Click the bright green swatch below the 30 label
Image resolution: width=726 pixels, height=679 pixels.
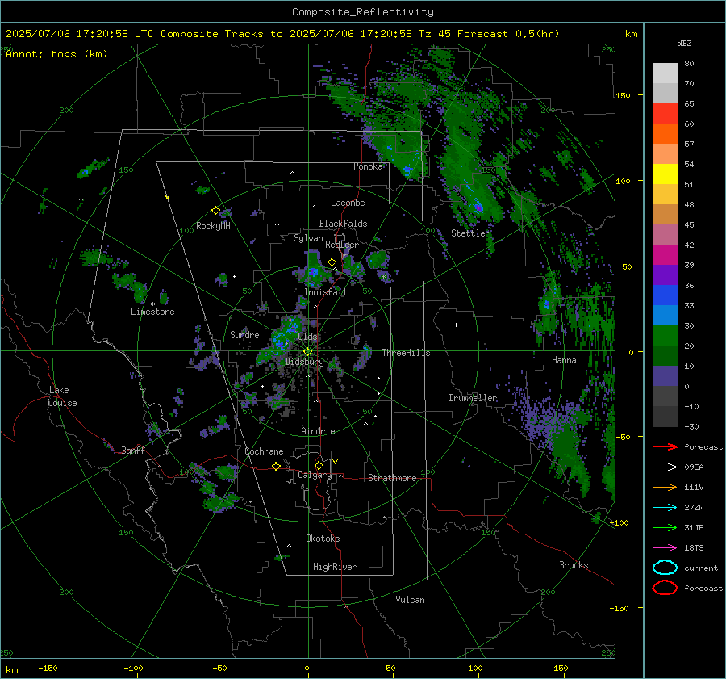pos(665,335)
